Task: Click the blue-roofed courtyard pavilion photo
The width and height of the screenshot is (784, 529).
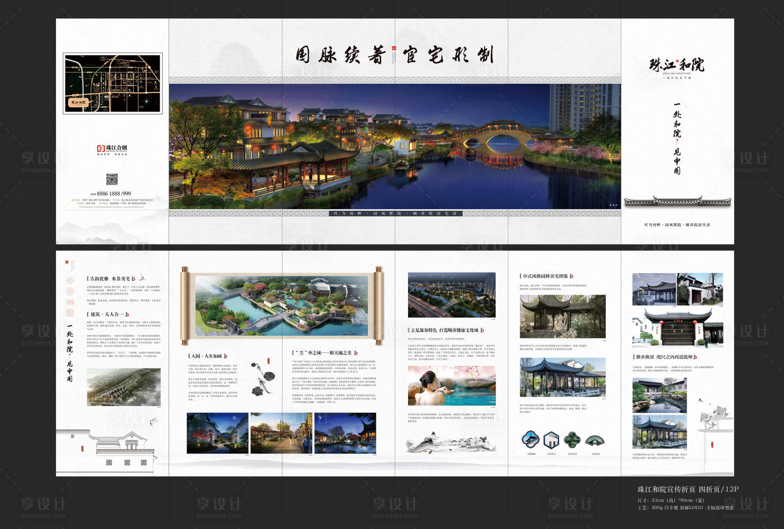Action: click(x=563, y=378)
